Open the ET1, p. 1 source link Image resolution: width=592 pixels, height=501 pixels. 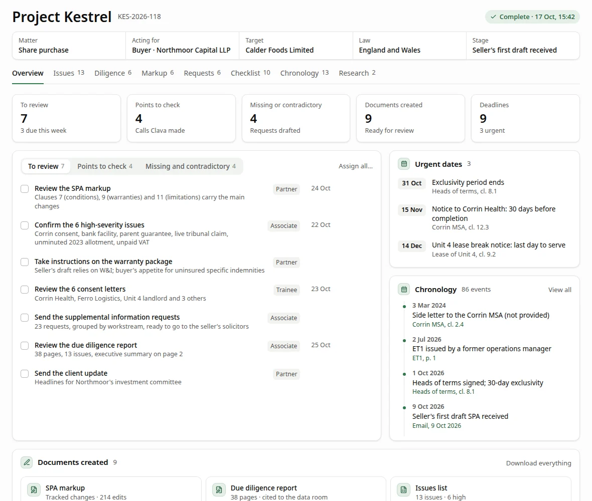424,358
